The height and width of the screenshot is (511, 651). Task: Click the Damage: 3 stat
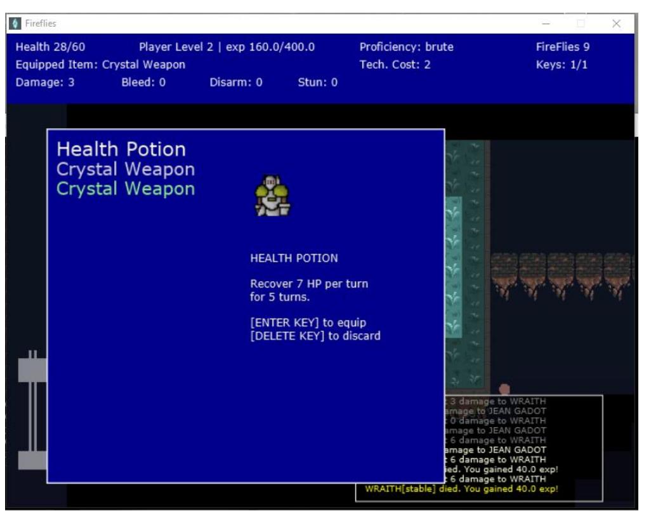45,83
